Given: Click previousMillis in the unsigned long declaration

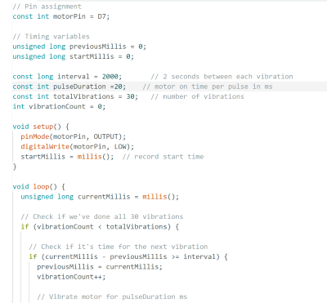Looking at the screenshot, I should point(98,47).
